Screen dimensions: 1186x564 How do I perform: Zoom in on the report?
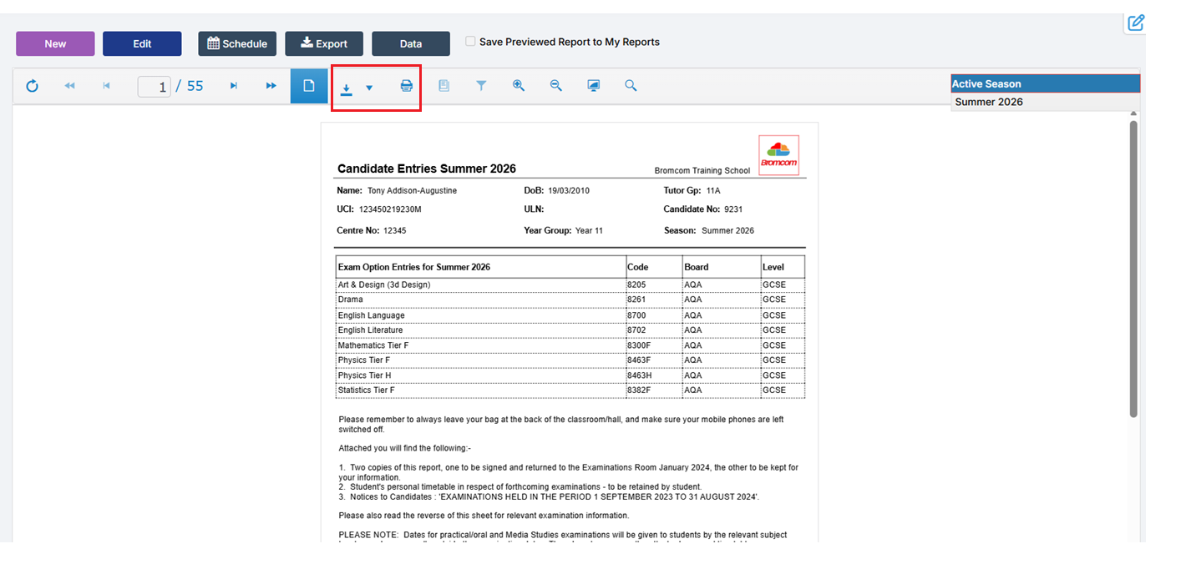click(519, 86)
